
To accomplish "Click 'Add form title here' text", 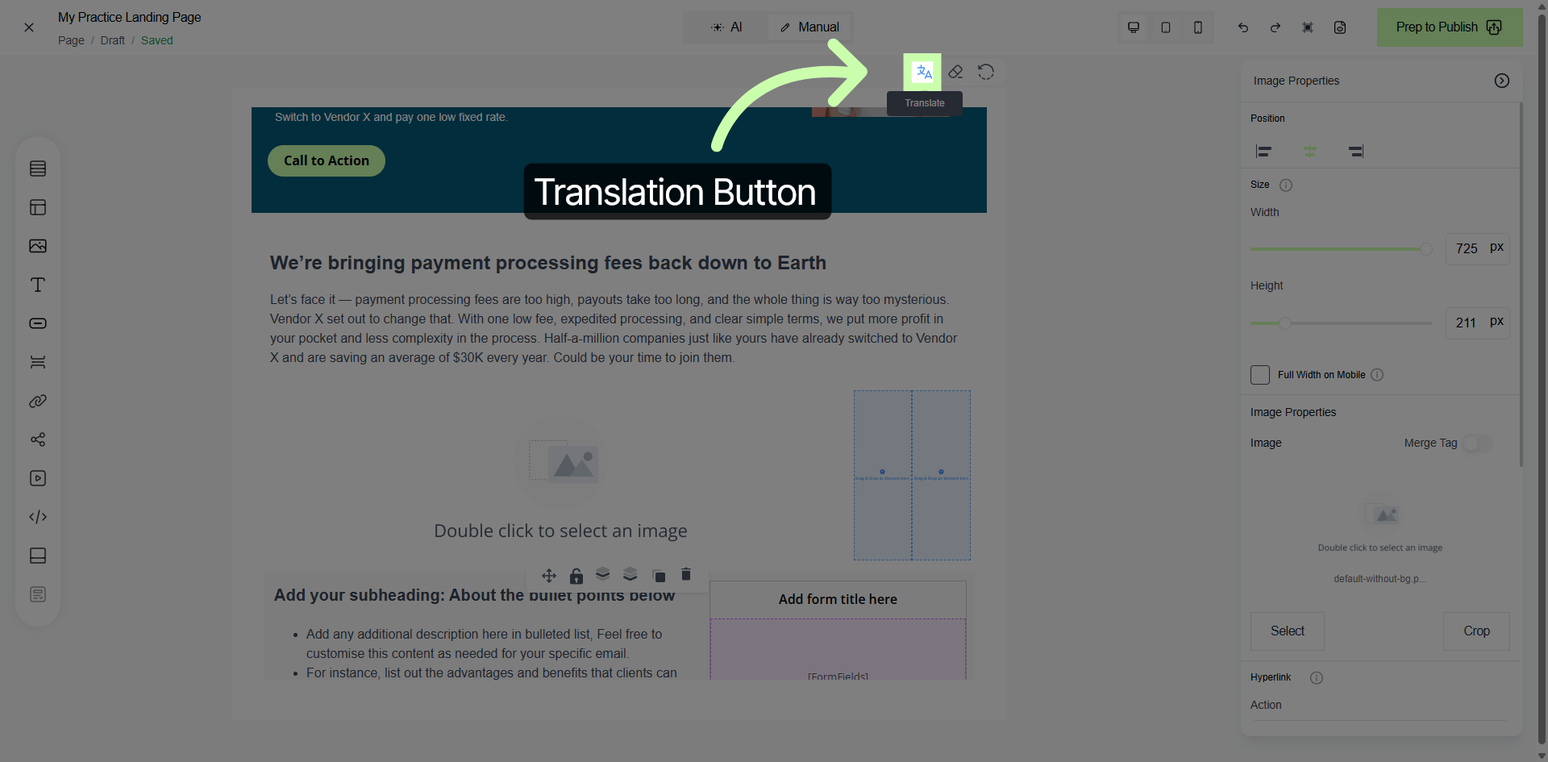I will tap(838, 599).
